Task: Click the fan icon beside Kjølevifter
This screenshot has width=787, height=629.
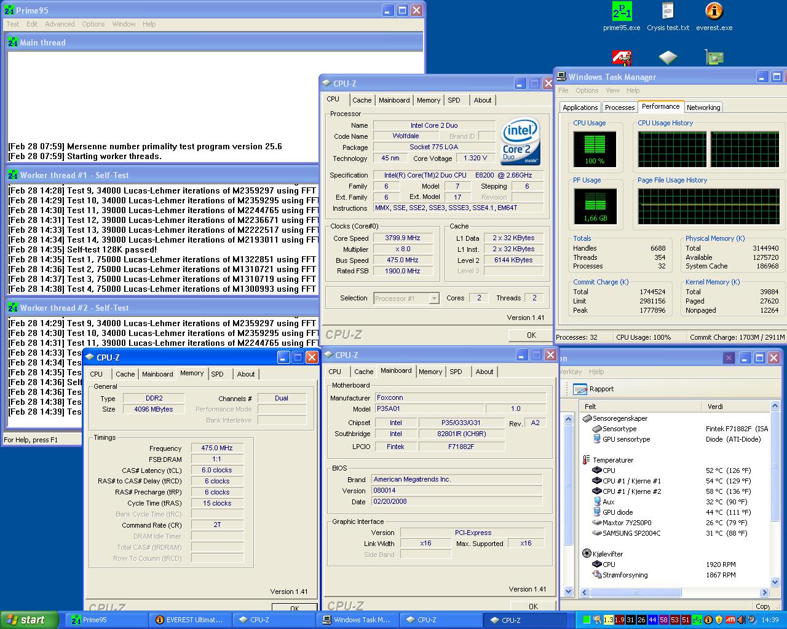Action: (x=587, y=554)
